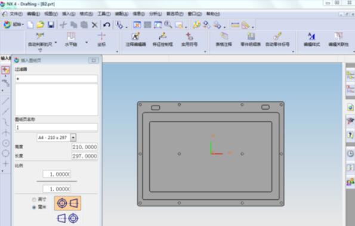355x226 pixels.
Task: Click the Zoom magnifier icon
Action: coord(168,24)
